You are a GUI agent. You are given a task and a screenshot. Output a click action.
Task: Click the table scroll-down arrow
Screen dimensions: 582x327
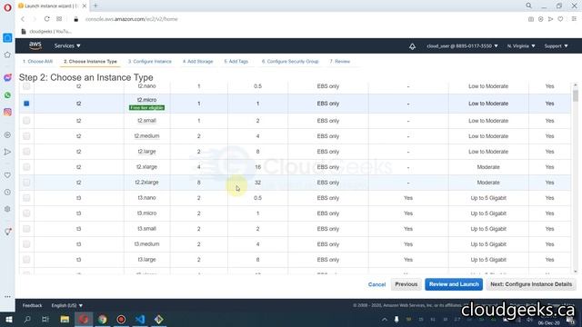point(576,272)
